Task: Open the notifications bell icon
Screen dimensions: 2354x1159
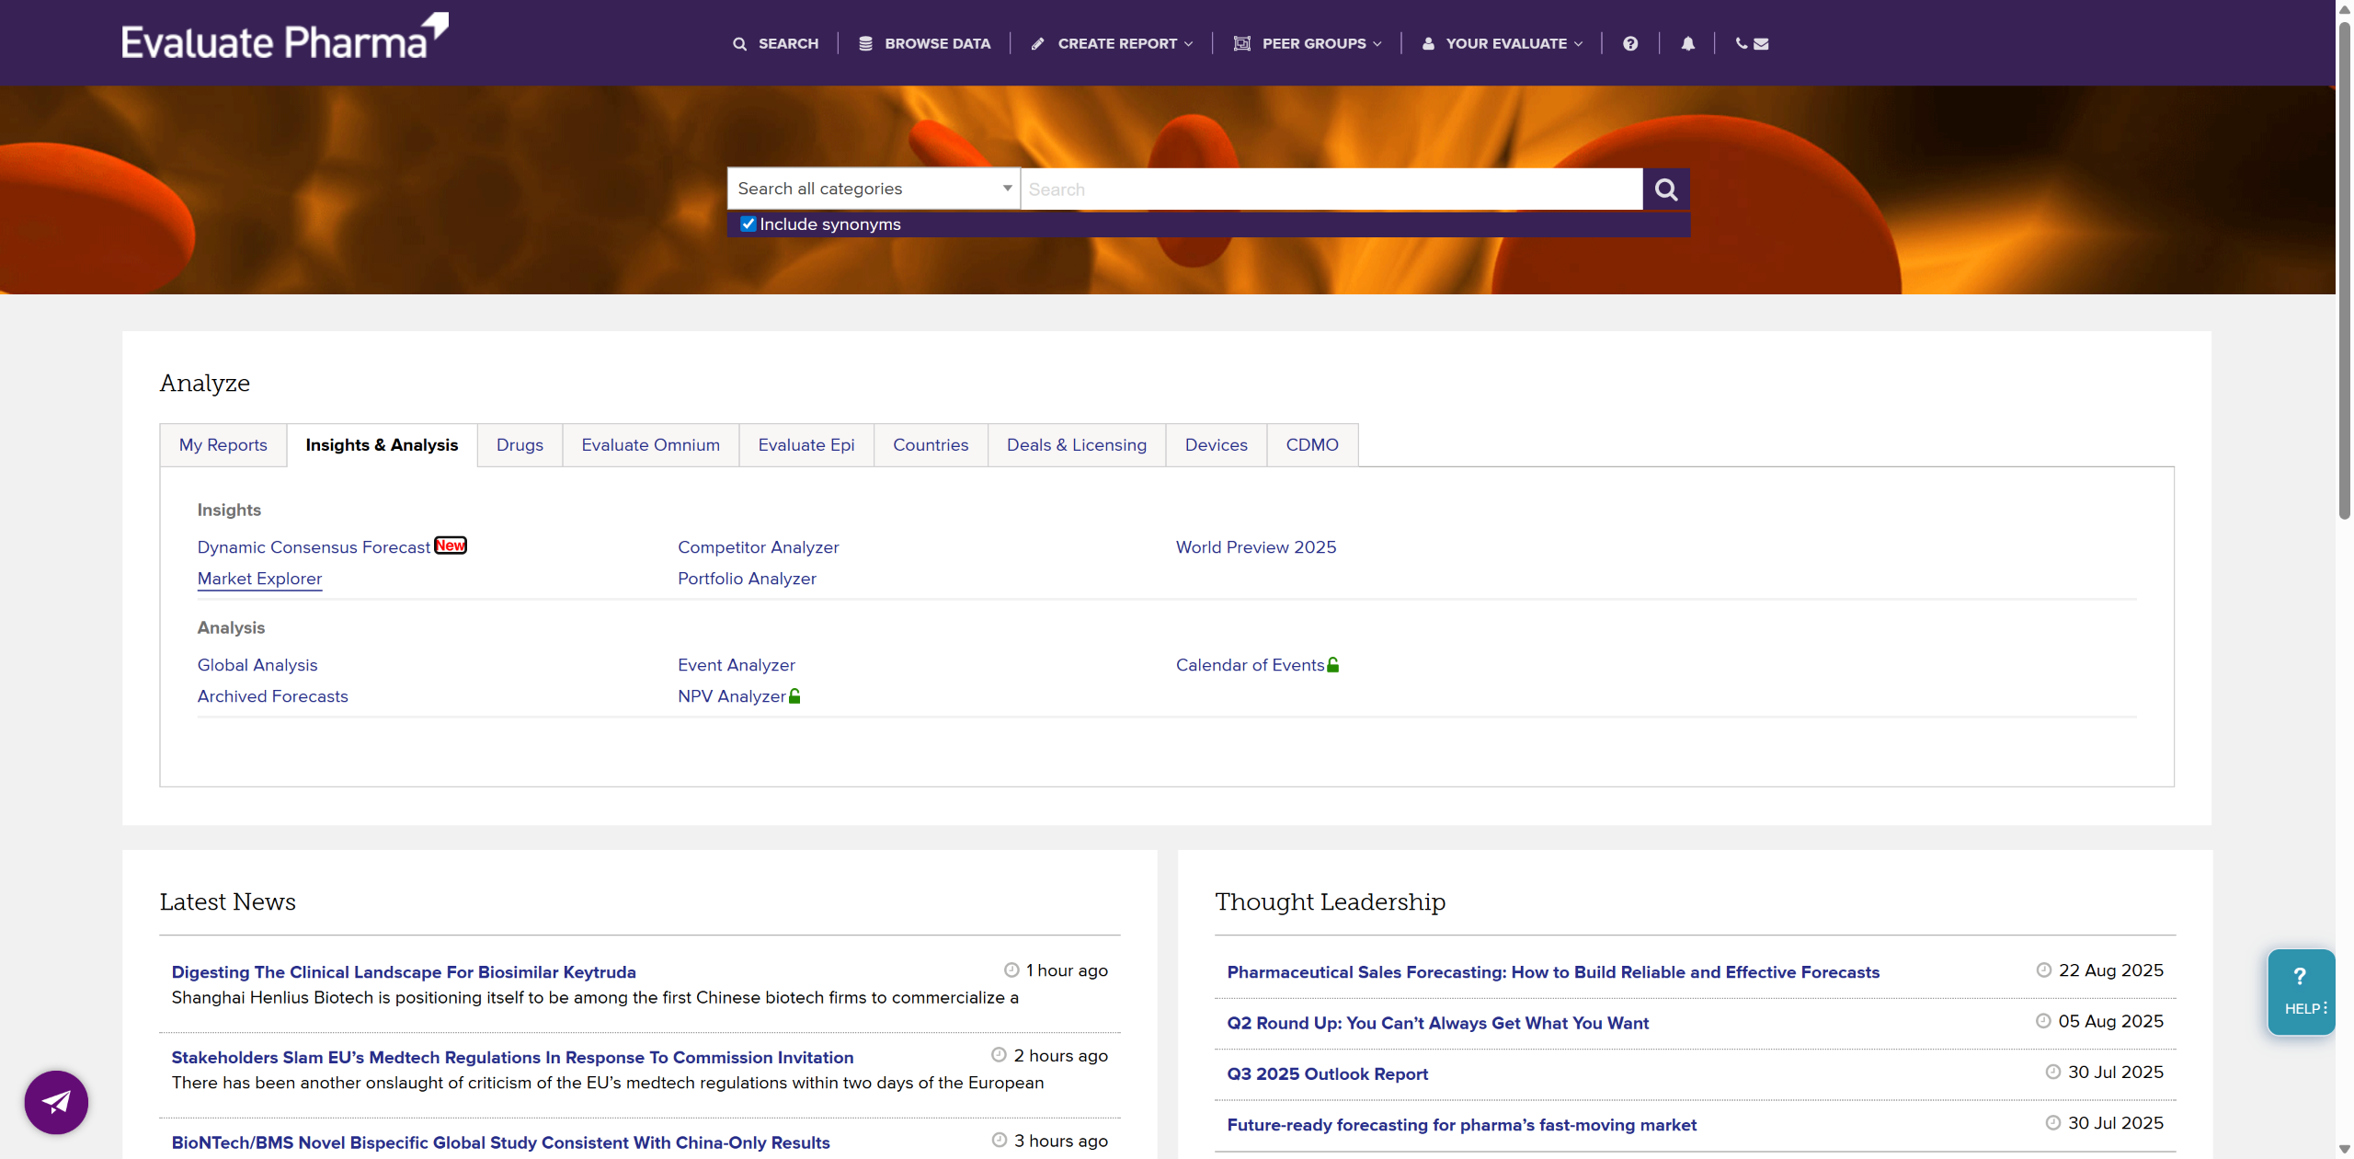Action: pyautogui.click(x=1687, y=43)
